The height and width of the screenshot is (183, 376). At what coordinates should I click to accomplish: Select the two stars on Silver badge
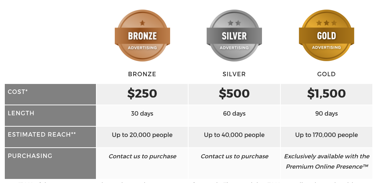point(234,23)
